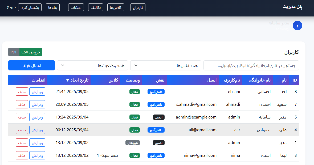Click the فعال status badge for ehsani
This screenshot has width=314, height=165.
[134, 91]
